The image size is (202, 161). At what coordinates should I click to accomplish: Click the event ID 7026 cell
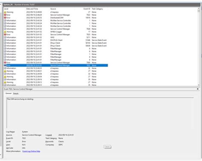(x=88, y=29)
